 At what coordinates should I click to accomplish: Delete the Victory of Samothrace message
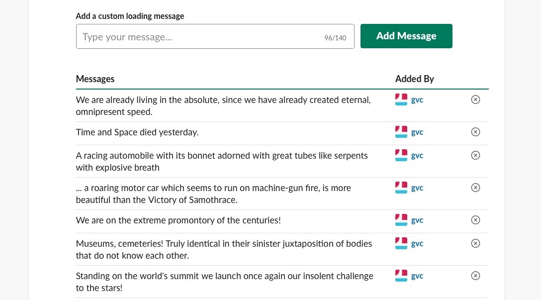[475, 188]
